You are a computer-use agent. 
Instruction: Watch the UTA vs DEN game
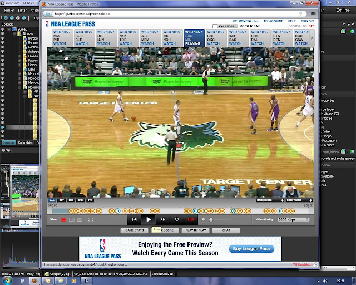pyautogui.click(x=281, y=38)
